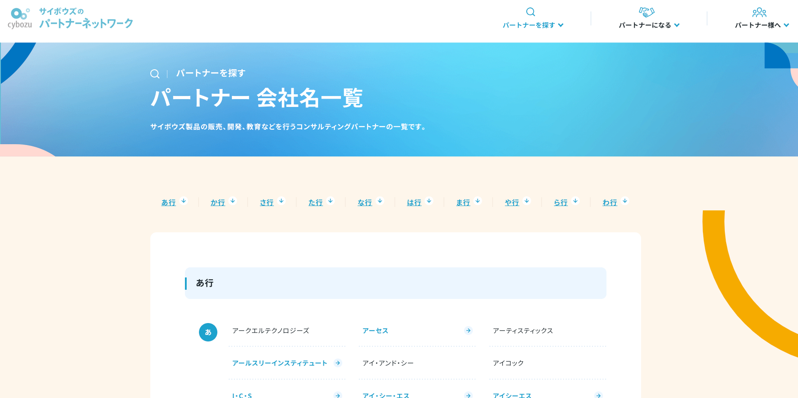Click the arrow icon beside アーセス
The height and width of the screenshot is (398, 798).
[x=468, y=330]
